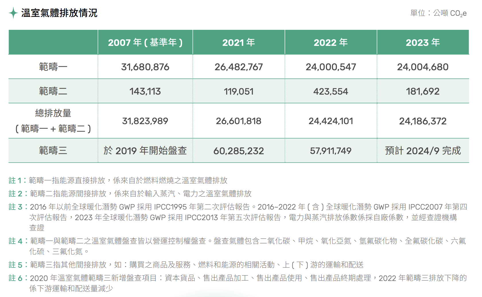482x297 pixels.
Task: Select value 60,285,232
Action: 239,151
